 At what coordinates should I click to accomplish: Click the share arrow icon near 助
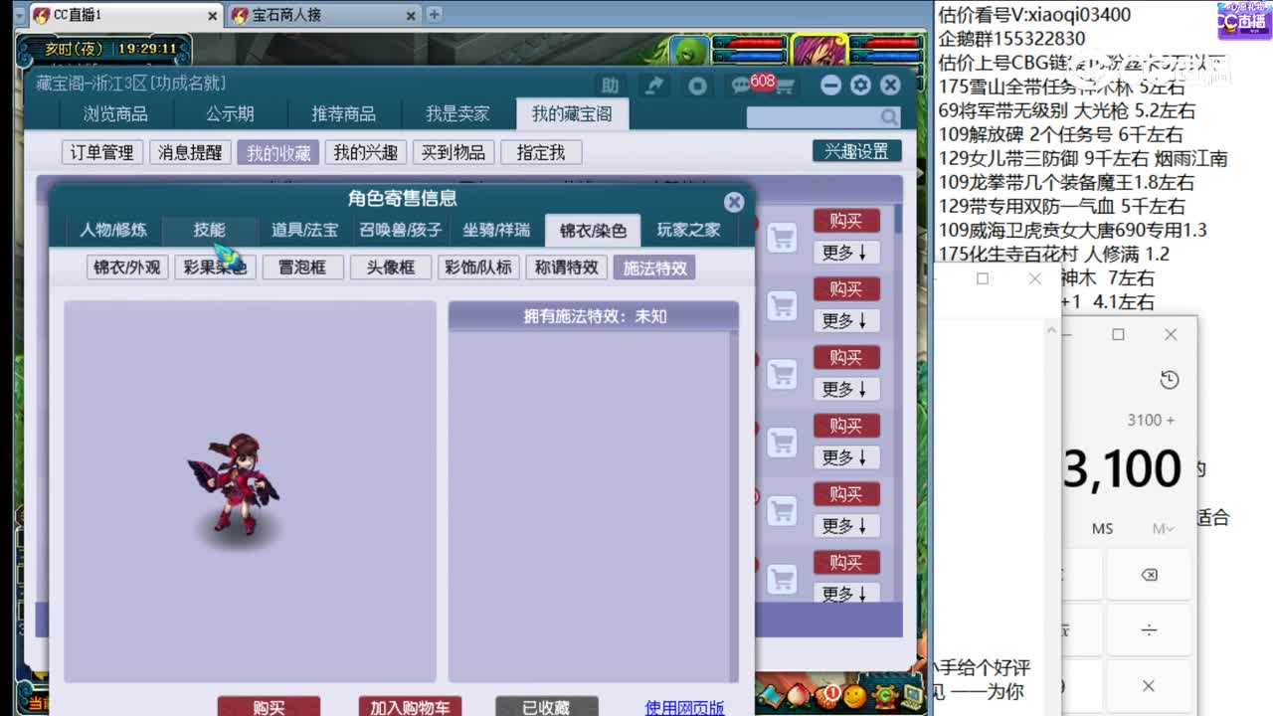(x=653, y=86)
